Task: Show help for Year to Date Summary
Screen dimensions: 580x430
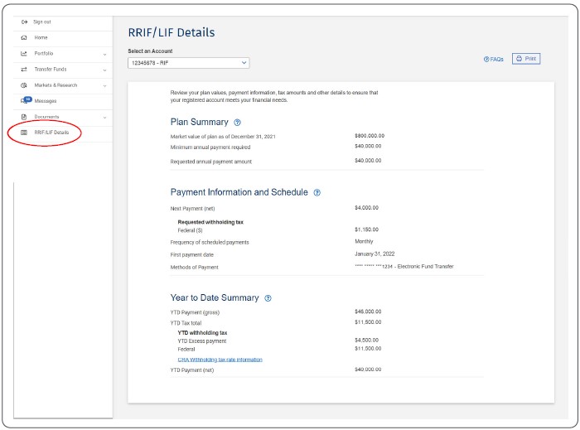Action: click(x=268, y=298)
